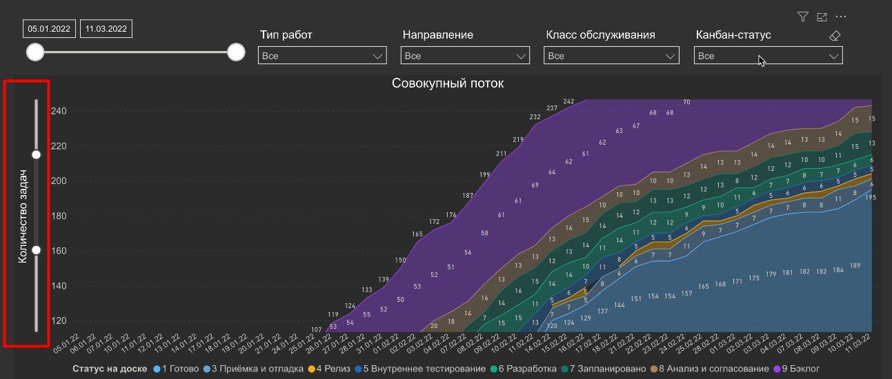Edit the end date field 11.03.2022
Image resolution: width=892 pixels, height=379 pixels.
[x=106, y=29]
